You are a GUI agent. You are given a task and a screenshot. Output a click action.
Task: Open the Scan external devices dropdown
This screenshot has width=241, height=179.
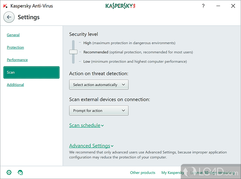coord(99,111)
